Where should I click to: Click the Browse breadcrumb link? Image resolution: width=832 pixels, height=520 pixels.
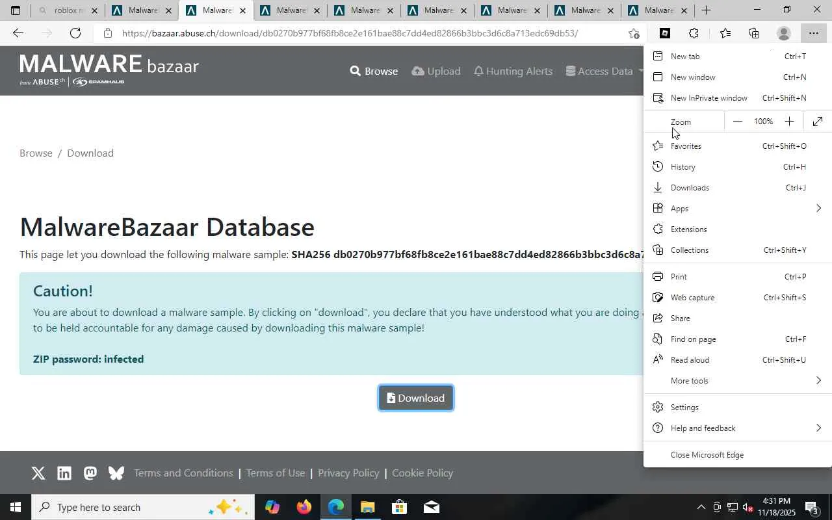click(36, 153)
